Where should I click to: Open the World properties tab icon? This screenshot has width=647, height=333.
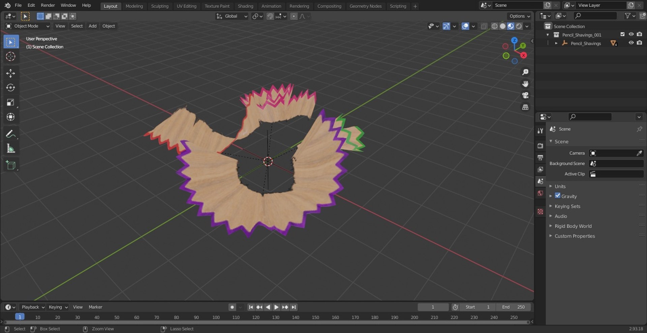[x=541, y=193]
